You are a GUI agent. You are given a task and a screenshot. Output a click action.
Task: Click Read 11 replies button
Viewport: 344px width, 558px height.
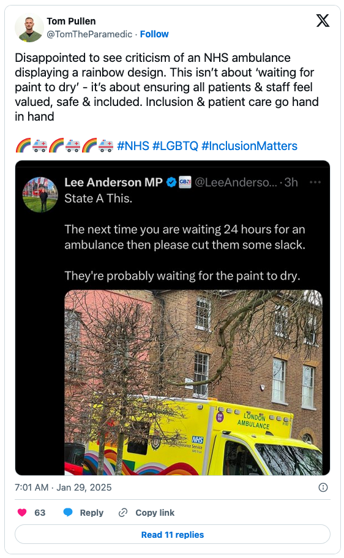click(x=173, y=535)
